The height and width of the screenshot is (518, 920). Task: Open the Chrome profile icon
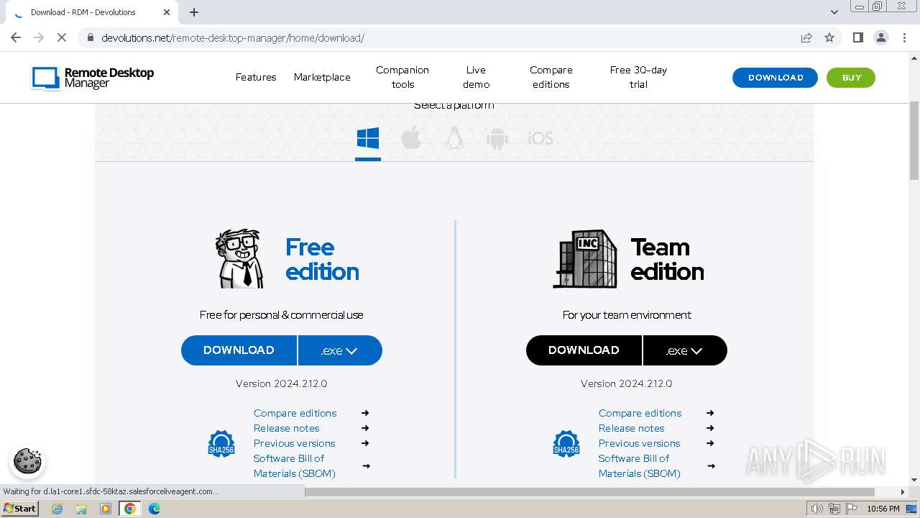[881, 37]
